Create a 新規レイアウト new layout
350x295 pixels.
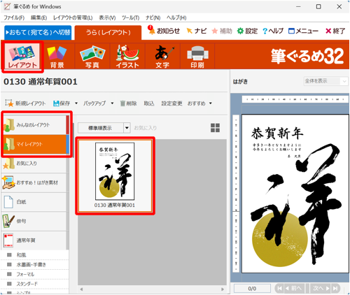[x=25, y=103]
